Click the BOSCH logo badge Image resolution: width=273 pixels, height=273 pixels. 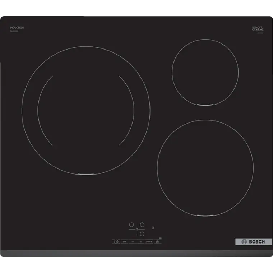click(254, 242)
